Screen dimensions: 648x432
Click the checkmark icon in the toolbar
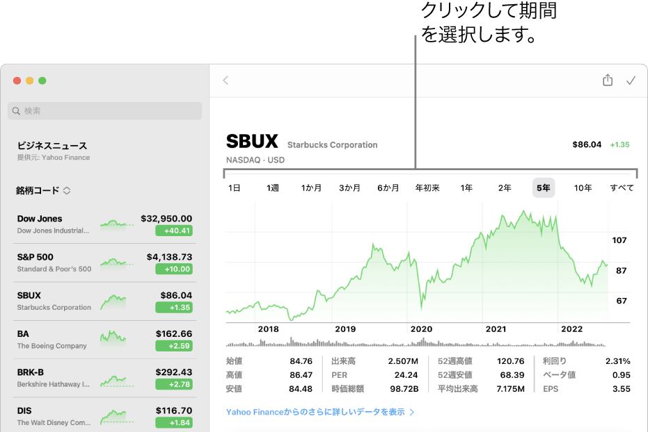tap(631, 80)
